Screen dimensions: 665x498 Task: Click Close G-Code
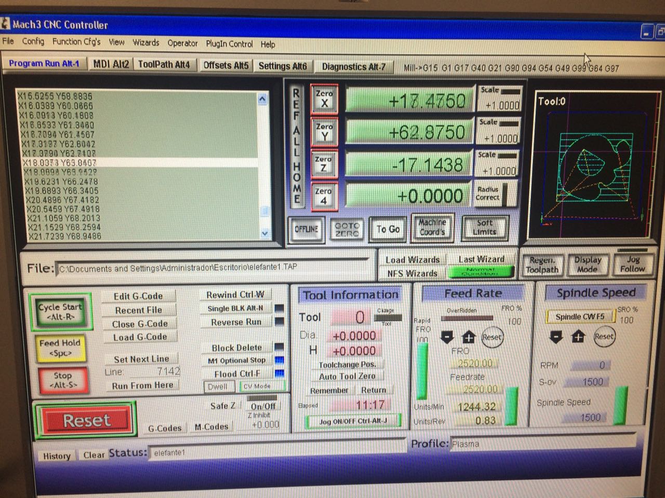point(139,324)
